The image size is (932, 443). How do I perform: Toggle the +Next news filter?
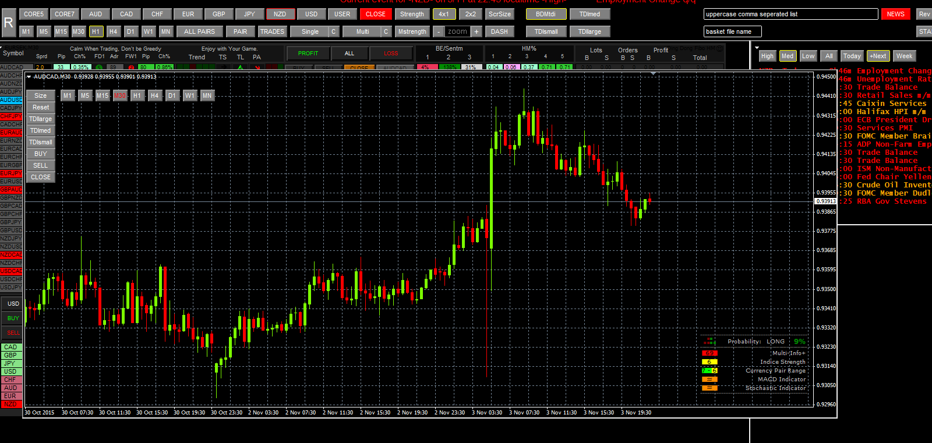pos(878,56)
